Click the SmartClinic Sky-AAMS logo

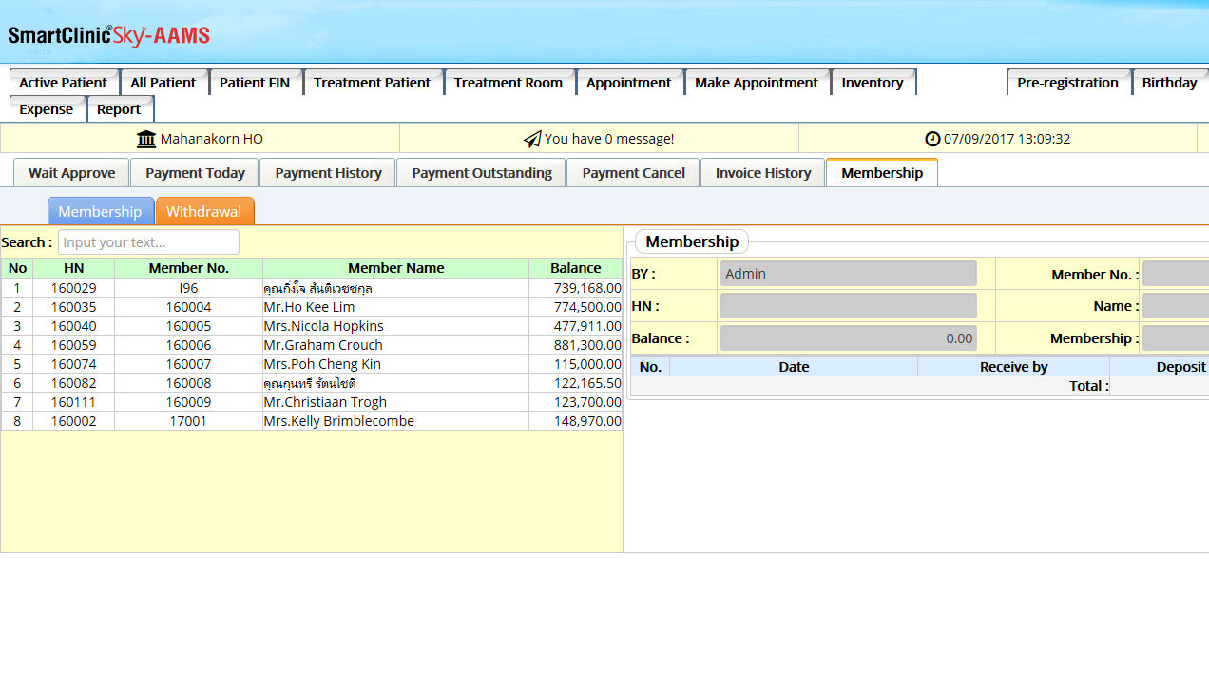tap(108, 36)
